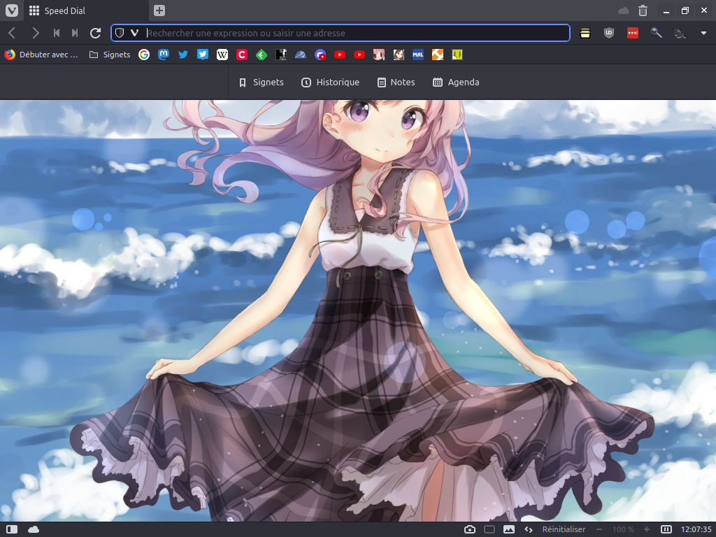
Task: Toggle the side panel visibility
Action: click(12, 529)
